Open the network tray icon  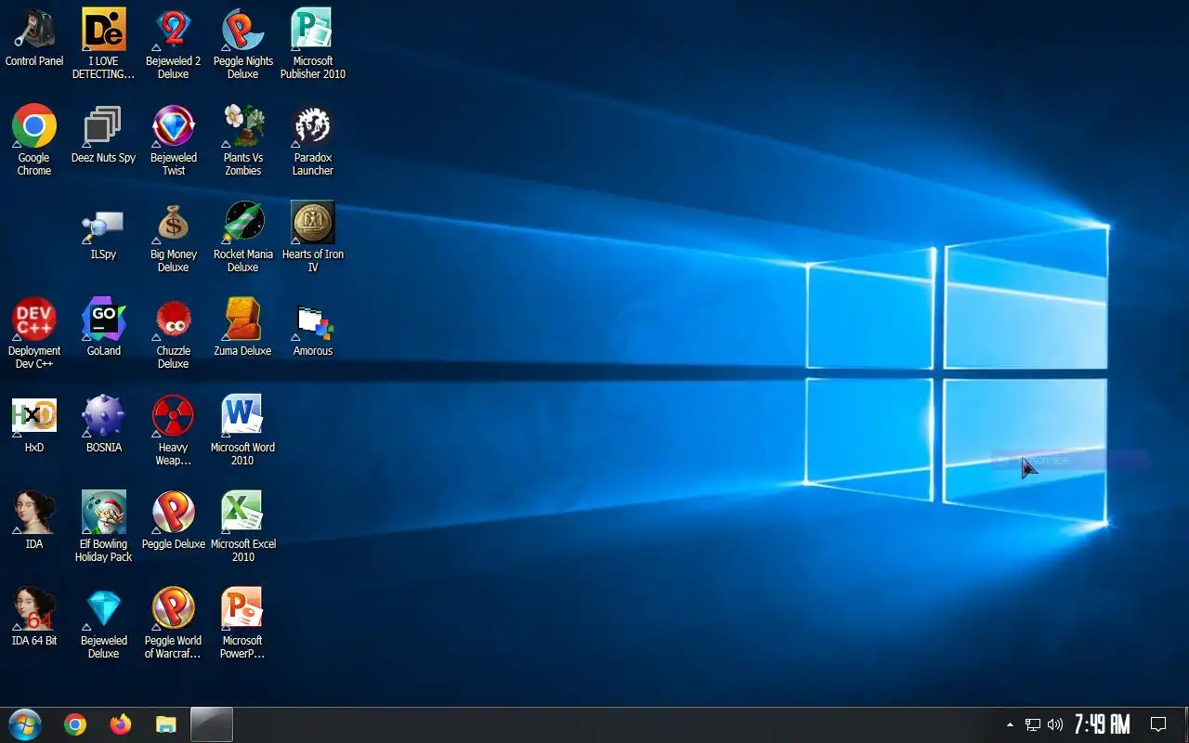[1032, 724]
